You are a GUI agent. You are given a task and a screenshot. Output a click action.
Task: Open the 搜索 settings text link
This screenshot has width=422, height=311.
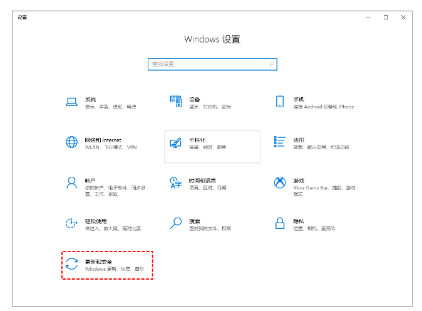(195, 221)
